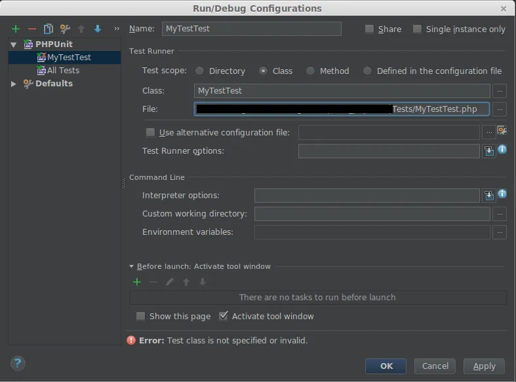
Task: Collapse the PHPUnit tree node
Action: point(14,44)
